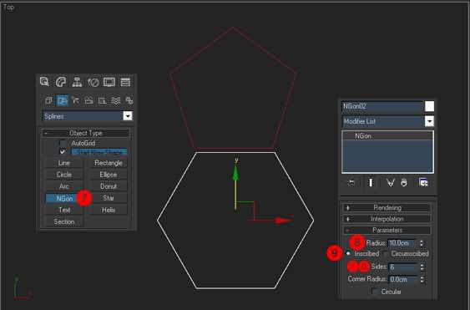The height and width of the screenshot is (310, 470).
Task: Open the Modify panel tab icon
Action: tap(61, 82)
